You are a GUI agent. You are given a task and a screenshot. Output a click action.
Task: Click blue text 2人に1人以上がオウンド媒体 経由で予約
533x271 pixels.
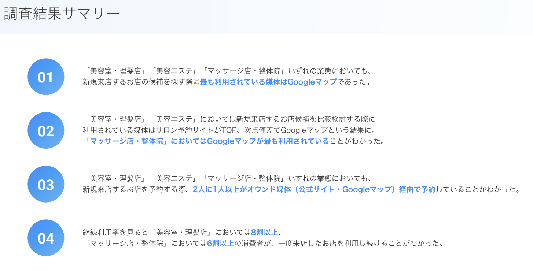(314, 189)
